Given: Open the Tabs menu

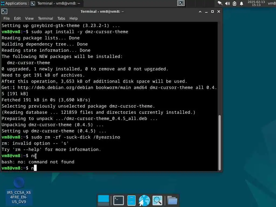Looking at the screenshot, I should (x=61, y=18).
